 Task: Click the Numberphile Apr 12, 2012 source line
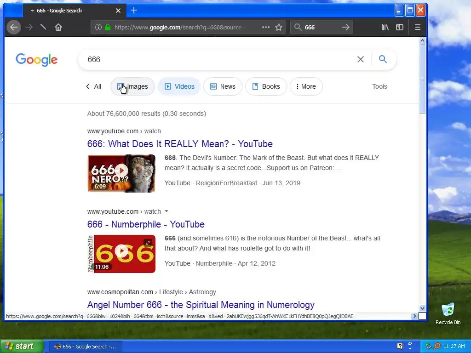pyautogui.click(x=220, y=263)
